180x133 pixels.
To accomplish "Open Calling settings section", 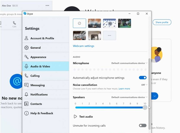I will (x=46, y=76).
